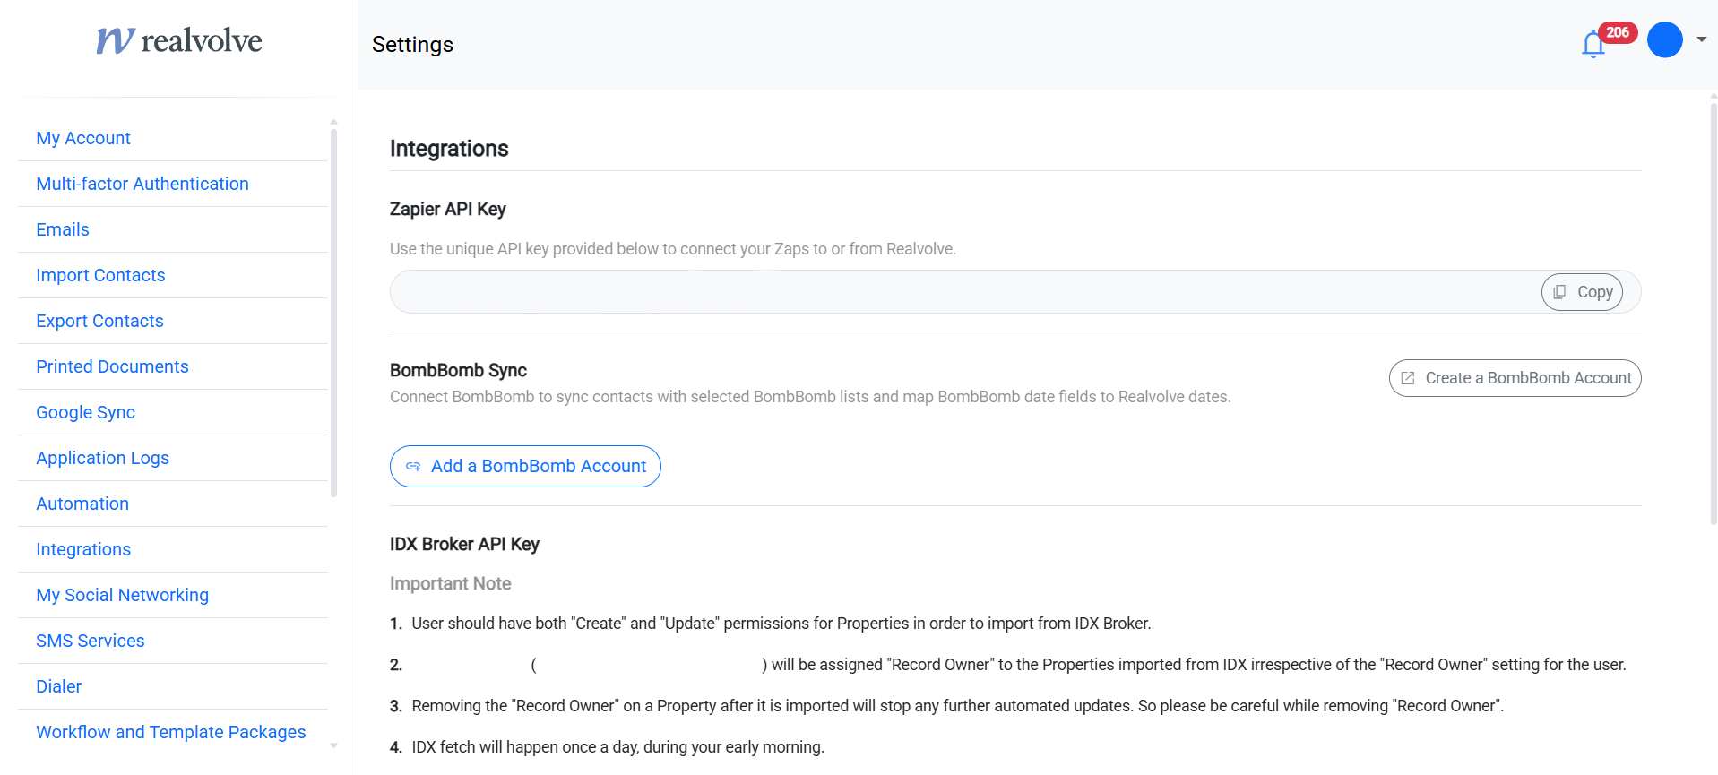Click the IDX Broker API Key heading
1718x775 pixels.
pyautogui.click(x=464, y=544)
